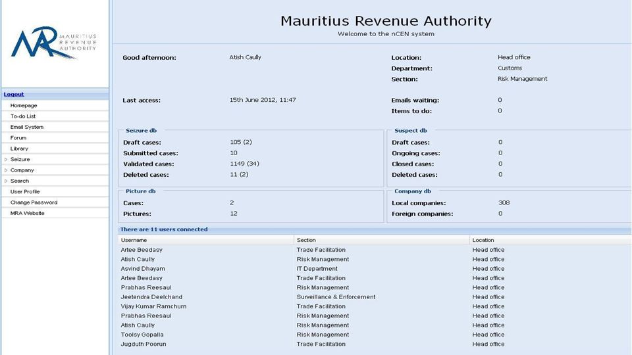Select the Toolsy Gopalla user row

coord(375,335)
